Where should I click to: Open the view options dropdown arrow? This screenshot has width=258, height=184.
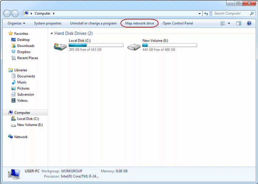(x=229, y=23)
